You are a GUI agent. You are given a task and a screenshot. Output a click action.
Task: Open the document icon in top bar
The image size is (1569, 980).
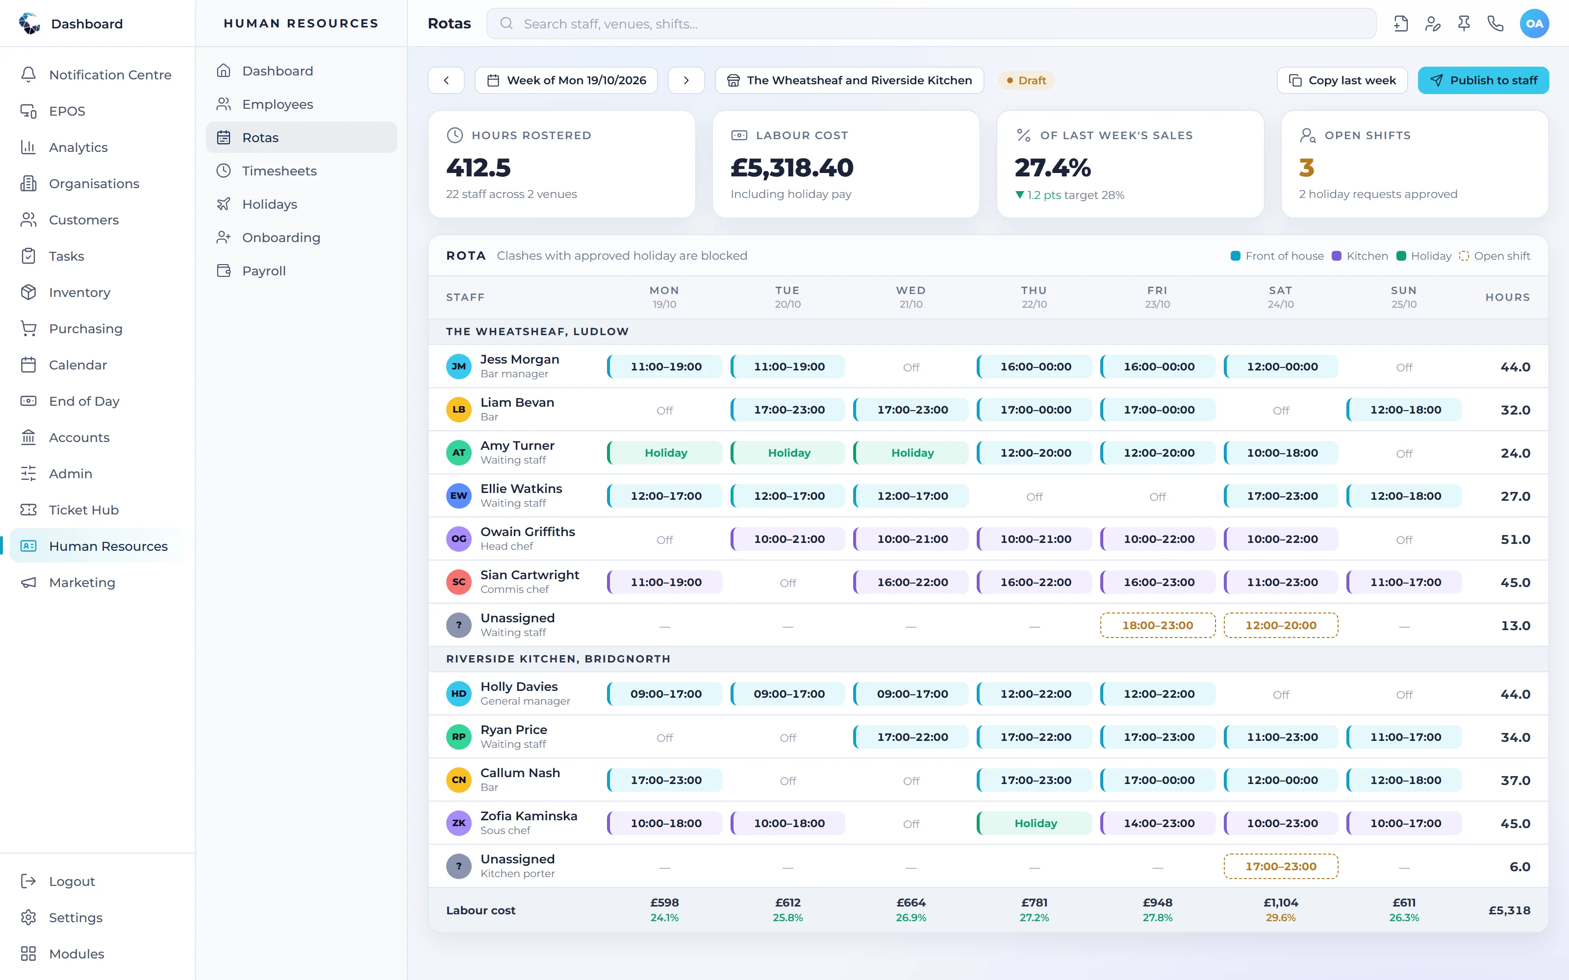1400,24
